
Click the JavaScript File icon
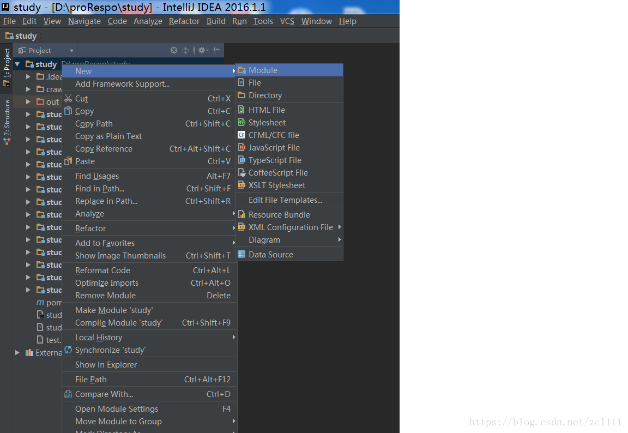point(241,147)
